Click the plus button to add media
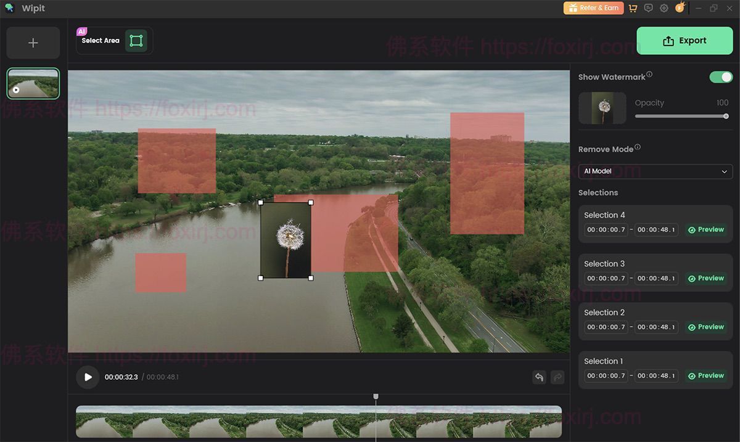This screenshot has width=740, height=442. point(33,43)
